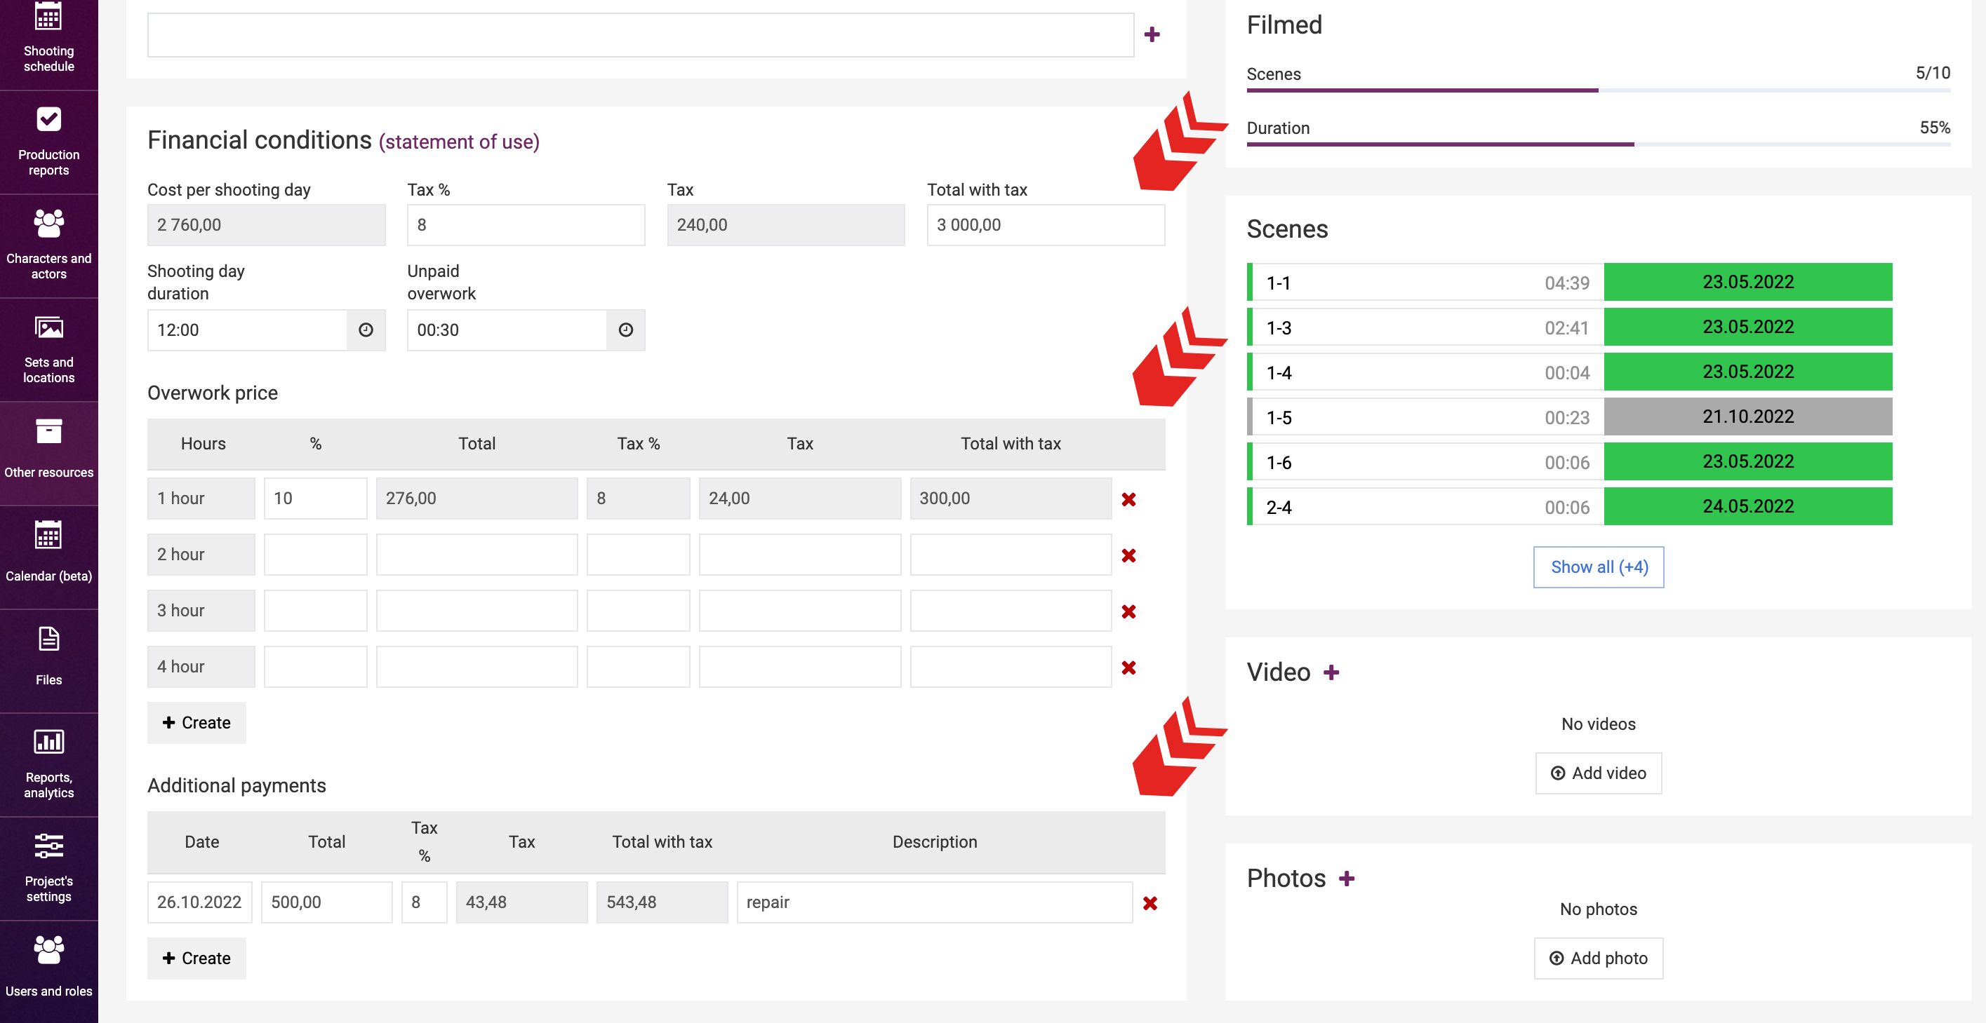
Task: Open Characters and actors section
Action: tap(48, 245)
